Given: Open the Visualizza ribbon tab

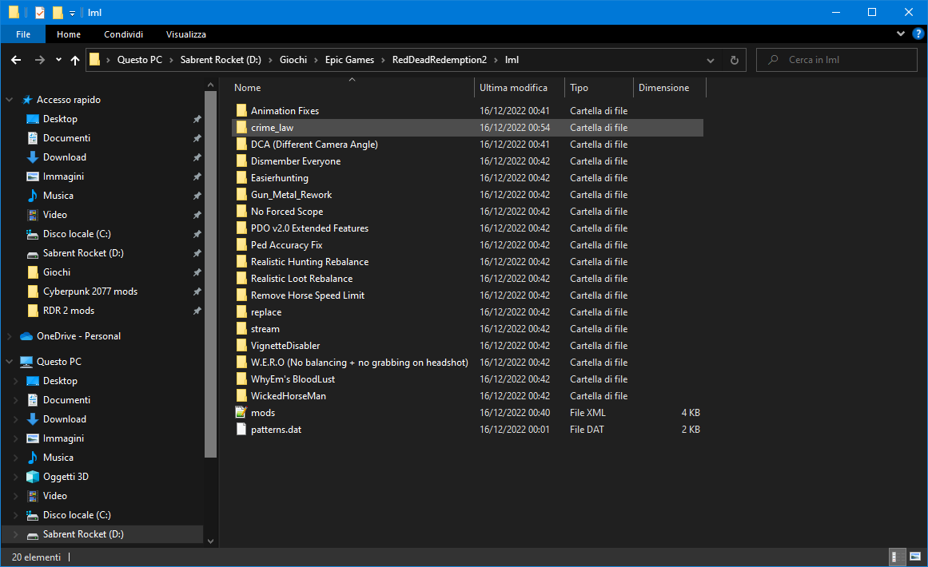Looking at the screenshot, I should coord(185,34).
